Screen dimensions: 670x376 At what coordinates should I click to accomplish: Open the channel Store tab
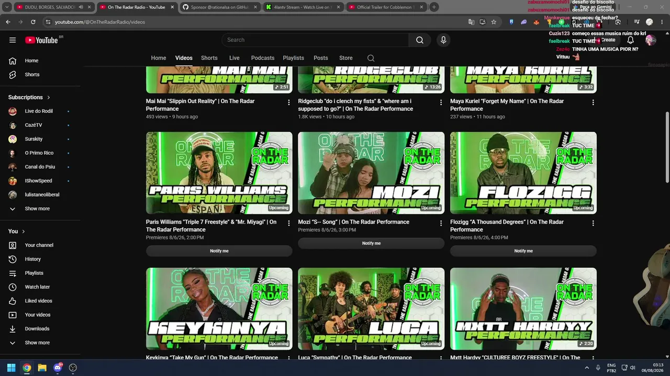click(x=346, y=58)
